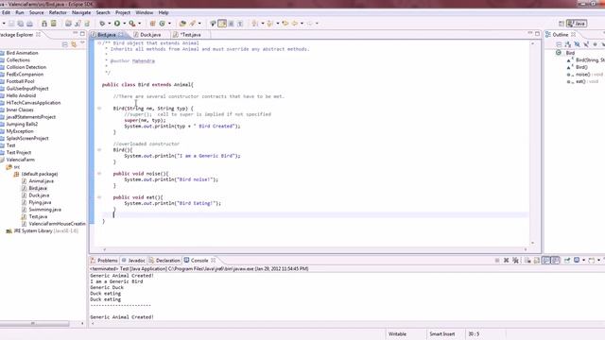Image resolution: width=605 pixels, height=340 pixels.
Task: Collapse the eat() method fold marker
Action: [99, 197]
